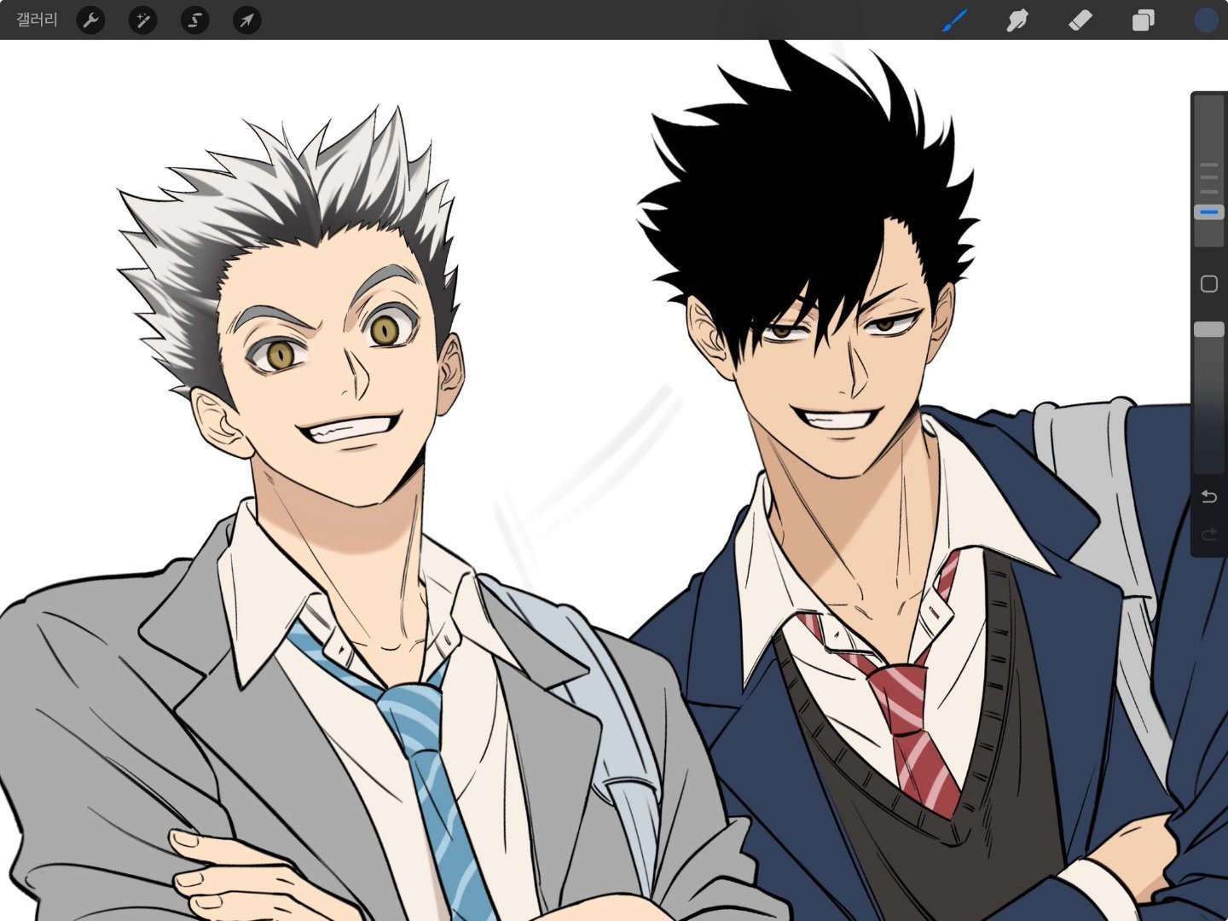Select the Smudge tool
The image size is (1228, 921).
pyautogui.click(x=1017, y=20)
